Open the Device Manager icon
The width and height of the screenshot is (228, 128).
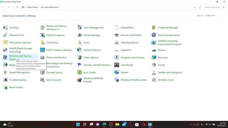(x=79, y=35)
